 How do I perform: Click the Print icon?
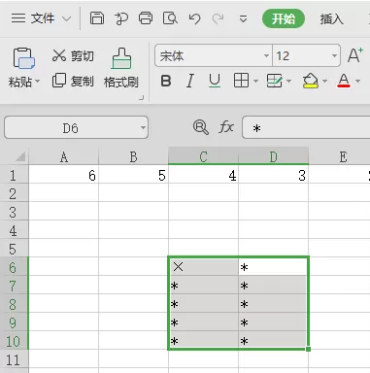pos(146,18)
